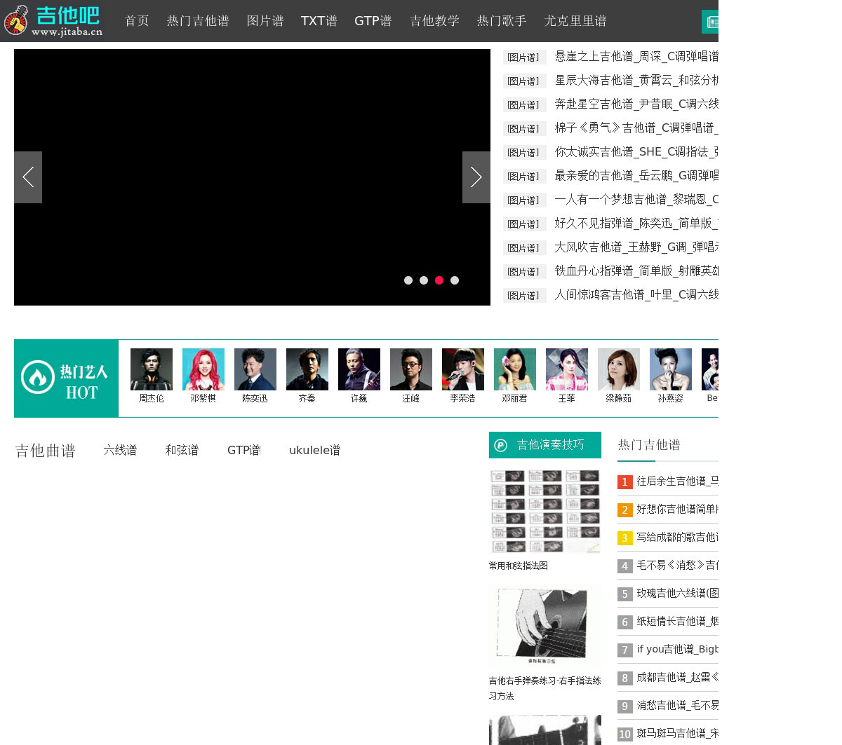This screenshot has height=745, width=842.
Task: Open artist 汪峰 photo
Action: coord(411,369)
